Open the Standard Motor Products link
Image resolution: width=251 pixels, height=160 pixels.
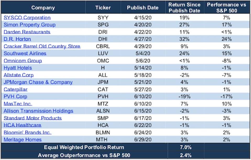(33, 118)
